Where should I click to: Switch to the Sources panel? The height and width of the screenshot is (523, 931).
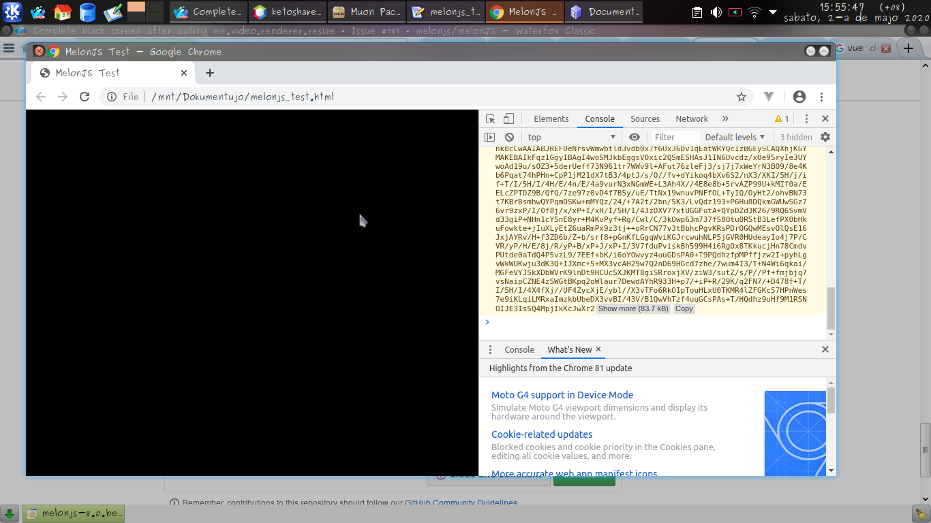pos(645,118)
